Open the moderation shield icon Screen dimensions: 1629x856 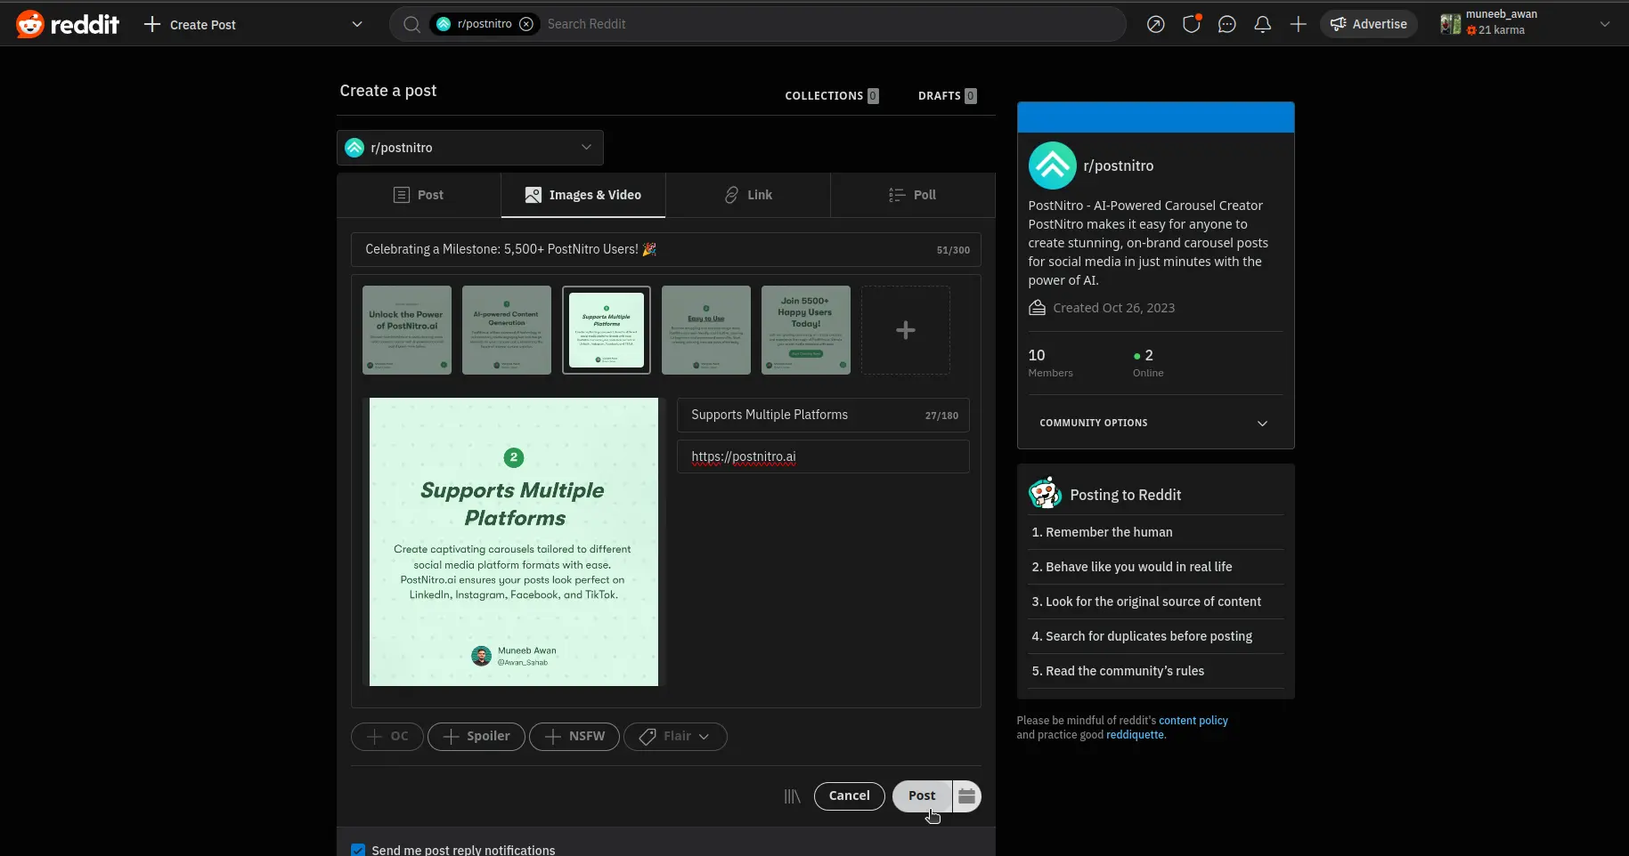pos(1191,24)
